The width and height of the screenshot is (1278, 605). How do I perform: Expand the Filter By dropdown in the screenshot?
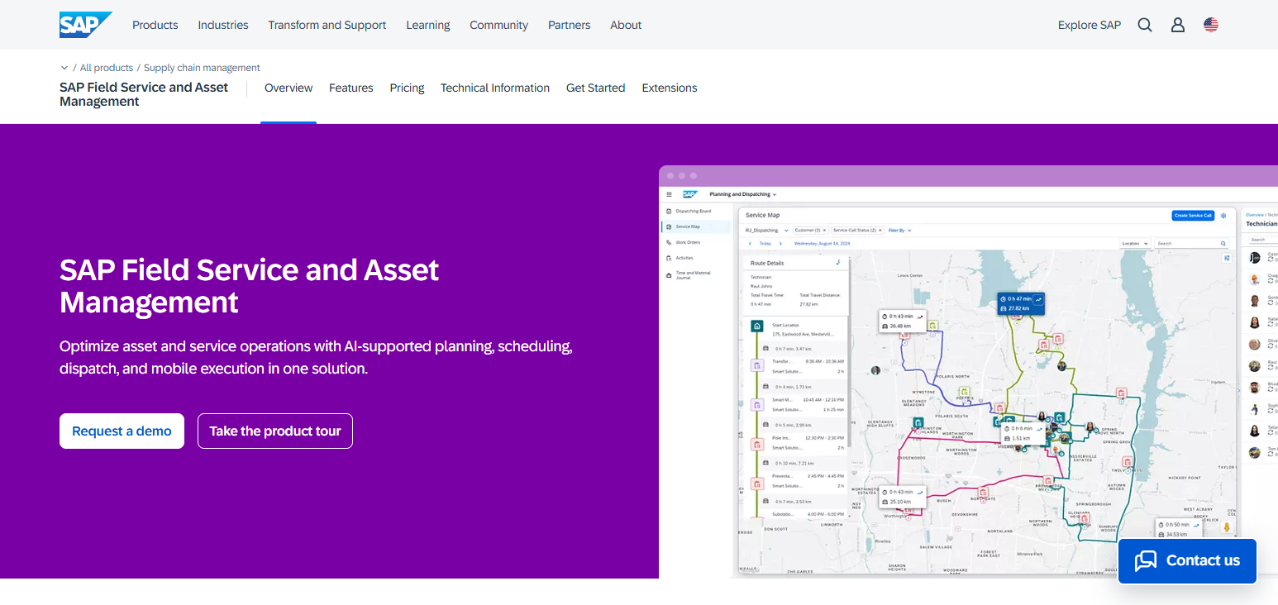(x=900, y=231)
